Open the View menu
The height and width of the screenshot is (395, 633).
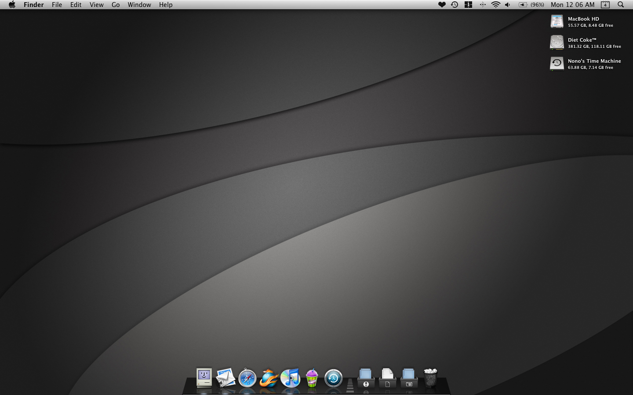96,4
